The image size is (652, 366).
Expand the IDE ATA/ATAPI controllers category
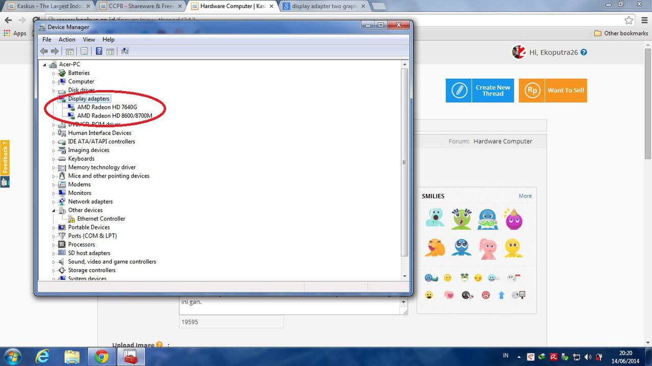(x=53, y=142)
